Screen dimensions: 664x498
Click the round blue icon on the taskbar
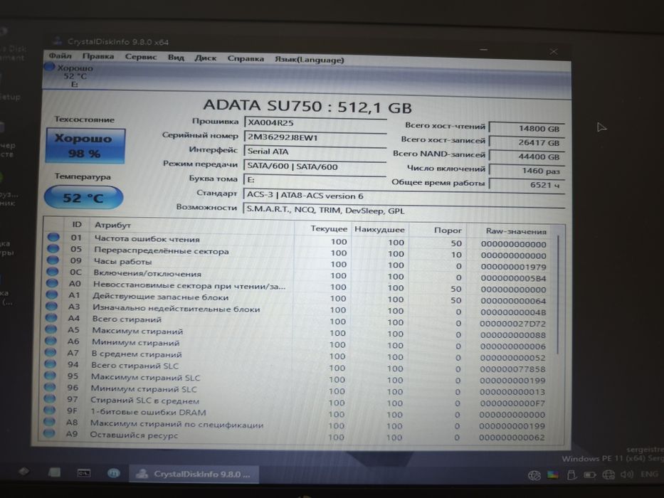tap(113, 473)
